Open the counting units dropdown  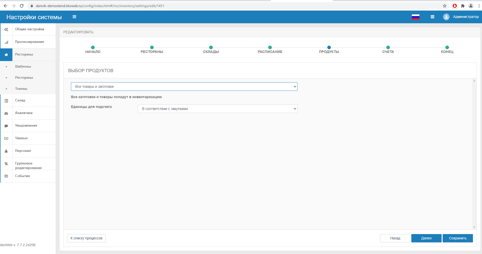point(217,109)
